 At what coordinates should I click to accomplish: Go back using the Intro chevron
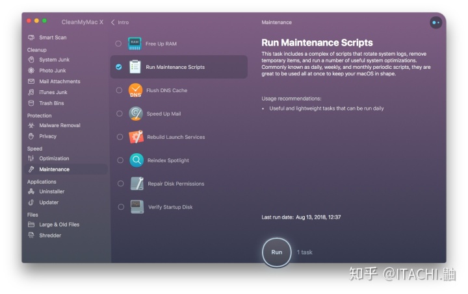tap(113, 22)
